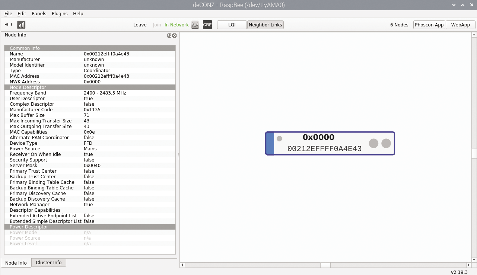Click the vertical scrollbar up arrow
This screenshot has width=477, height=275.
click(474, 35)
